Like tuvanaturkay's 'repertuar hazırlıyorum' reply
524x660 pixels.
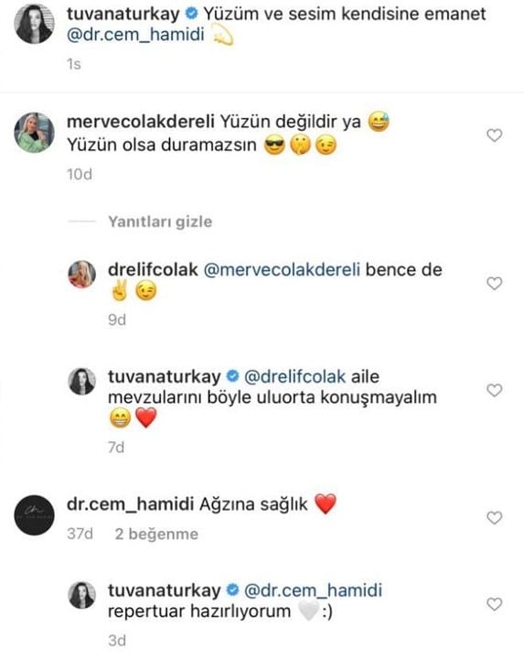point(494,604)
